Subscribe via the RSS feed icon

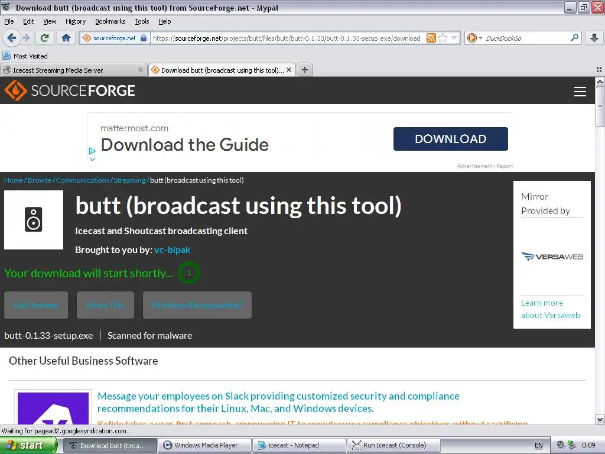point(431,38)
